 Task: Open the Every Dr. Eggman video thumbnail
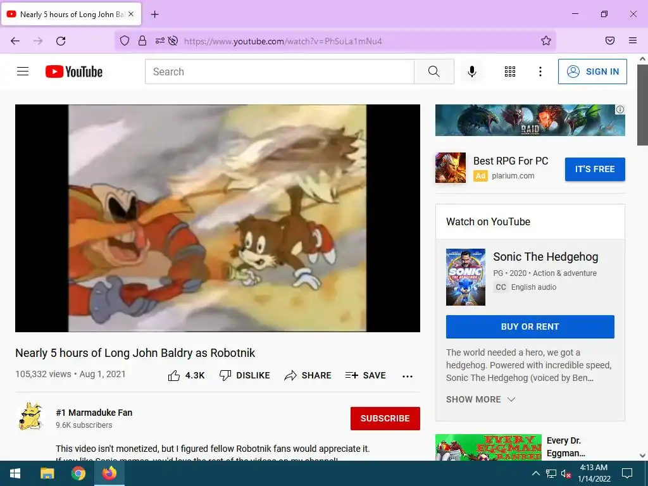coord(488,447)
